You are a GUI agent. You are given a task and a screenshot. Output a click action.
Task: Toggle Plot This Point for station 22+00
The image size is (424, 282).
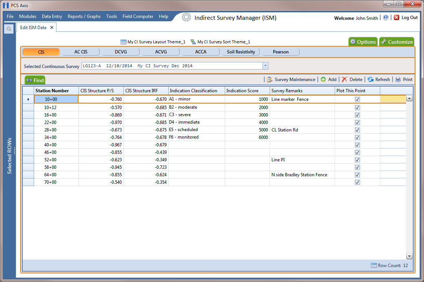click(x=357, y=123)
